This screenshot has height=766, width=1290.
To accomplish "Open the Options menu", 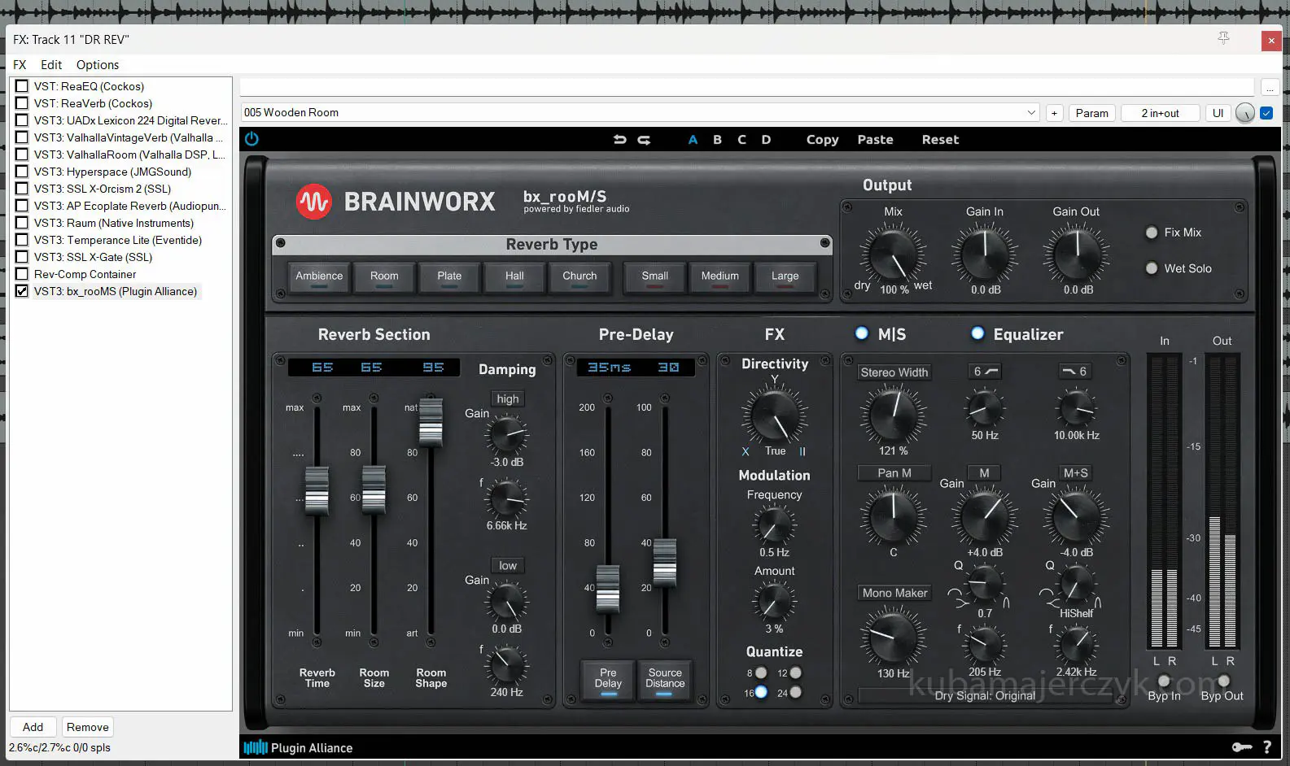I will click(x=97, y=65).
